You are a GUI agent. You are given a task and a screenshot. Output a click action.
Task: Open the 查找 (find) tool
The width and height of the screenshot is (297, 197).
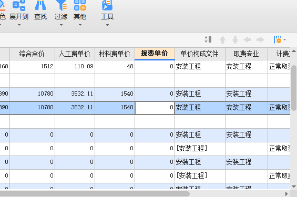point(40,10)
